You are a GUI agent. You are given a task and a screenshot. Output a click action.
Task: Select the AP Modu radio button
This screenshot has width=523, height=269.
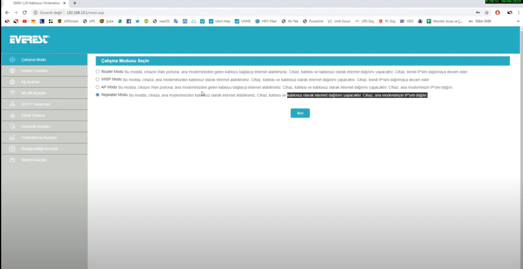(97, 87)
